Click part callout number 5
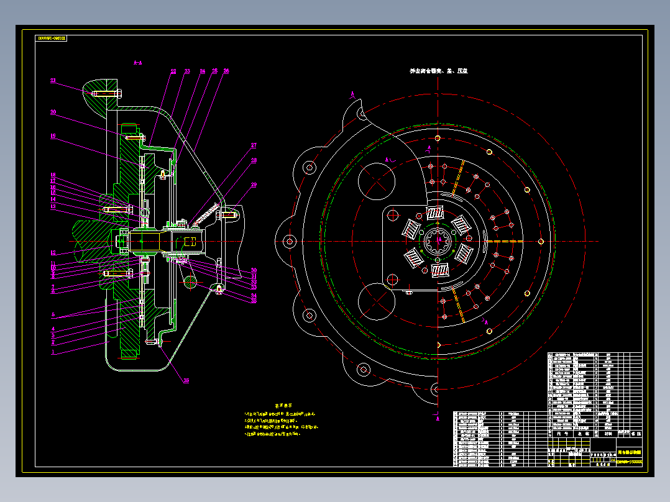The width and height of the screenshot is (670, 502). (x=53, y=314)
